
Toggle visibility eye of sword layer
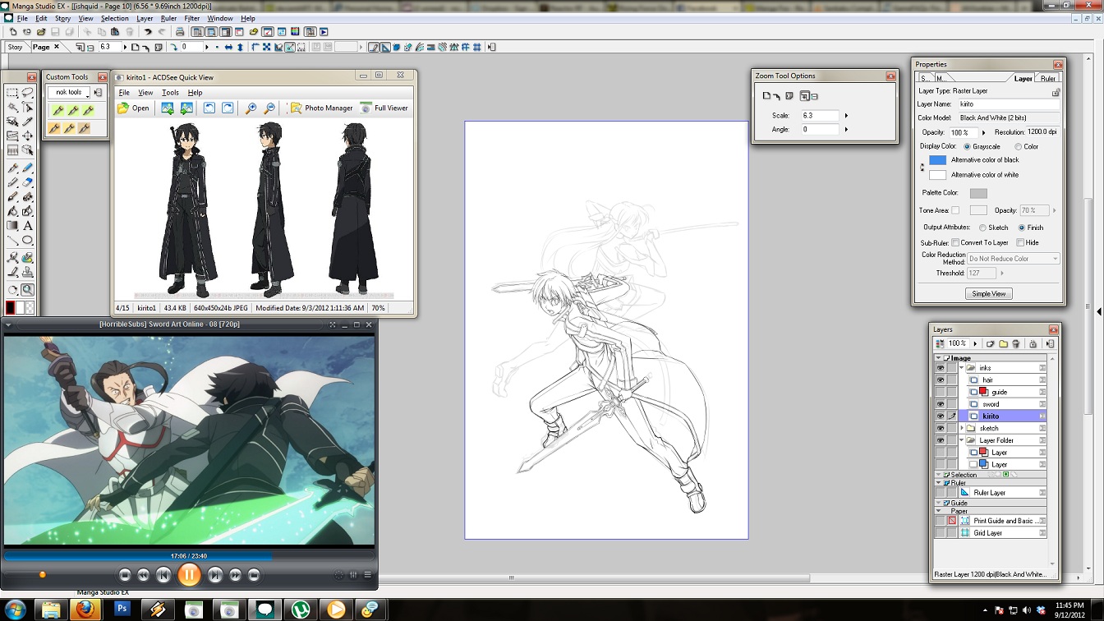pyautogui.click(x=941, y=404)
